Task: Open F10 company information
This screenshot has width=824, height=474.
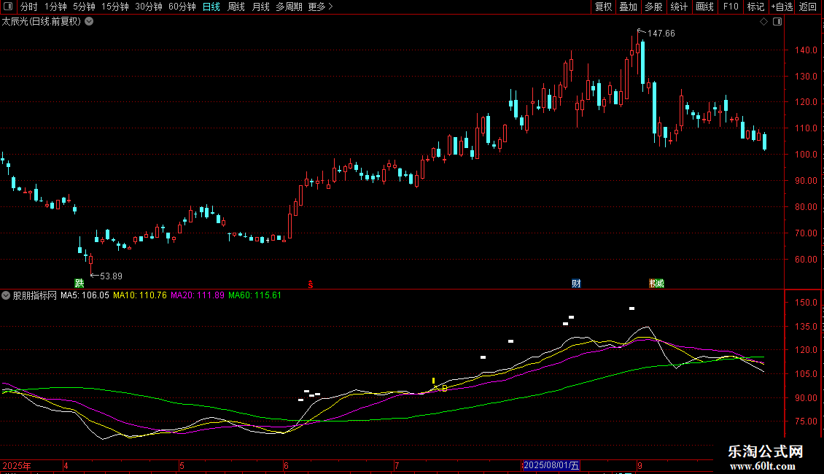Action: tap(731, 7)
